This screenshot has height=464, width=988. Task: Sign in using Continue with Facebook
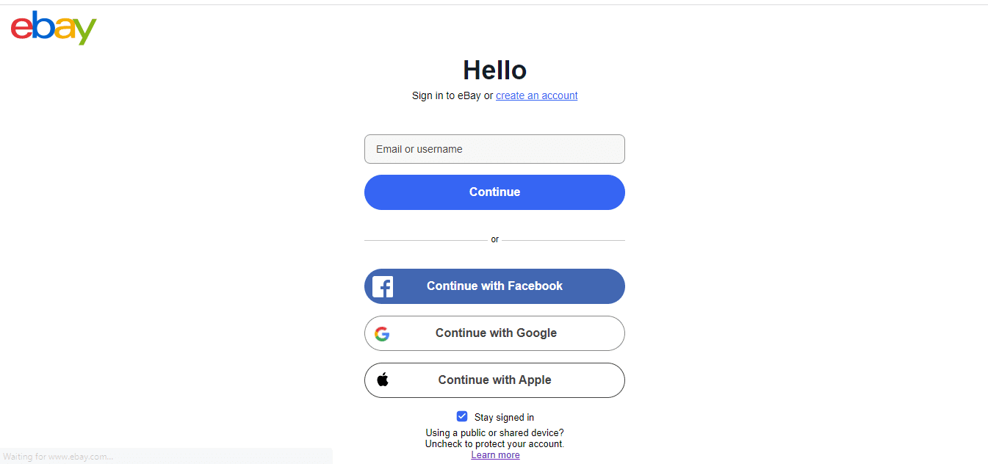494,286
